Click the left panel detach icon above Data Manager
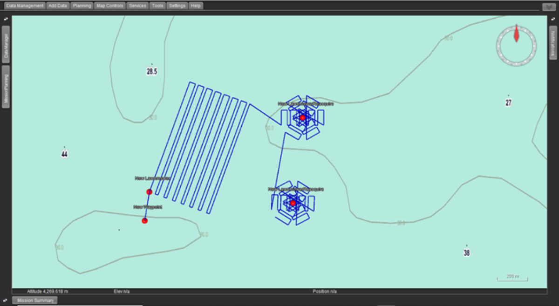The width and height of the screenshot is (559, 306). 5,19
